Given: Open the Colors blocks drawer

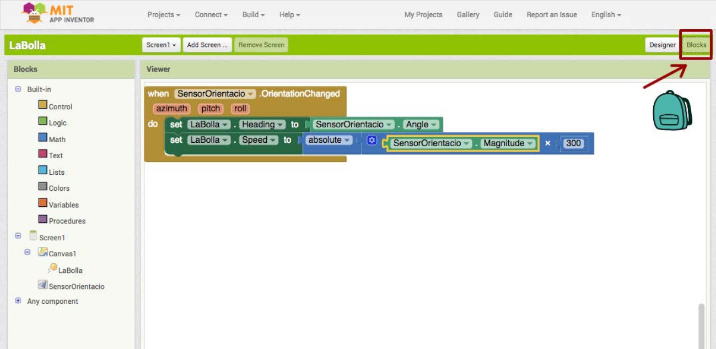Looking at the screenshot, I should tap(54, 187).
